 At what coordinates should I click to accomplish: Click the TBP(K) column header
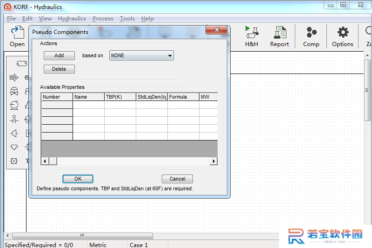pos(120,97)
